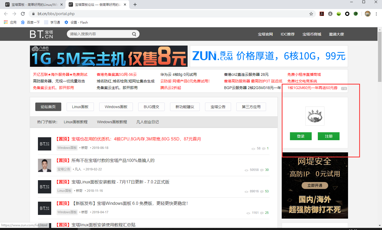Image resolution: width=382 pixels, height=230 pixels.
Task: Open 宝塔币商城 header link
Action: [312, 34]
